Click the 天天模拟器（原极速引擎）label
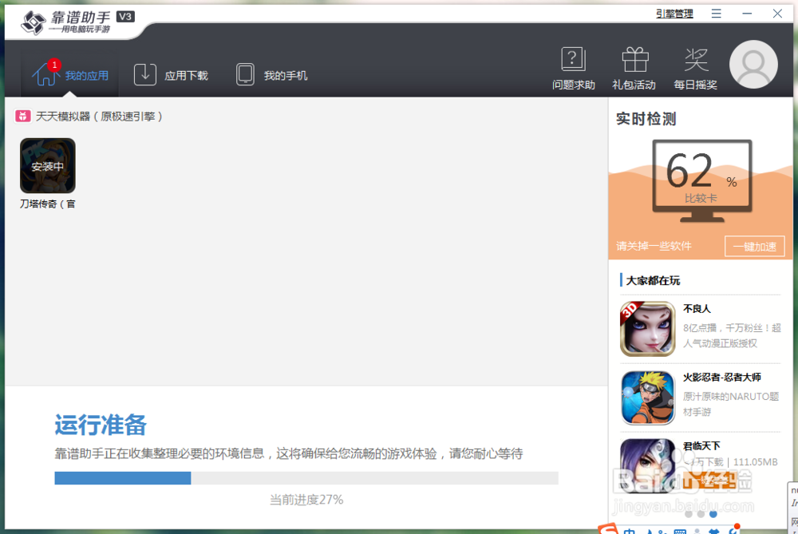The width and height of the screenshot is (798, 534). click(x=99, y=116)
